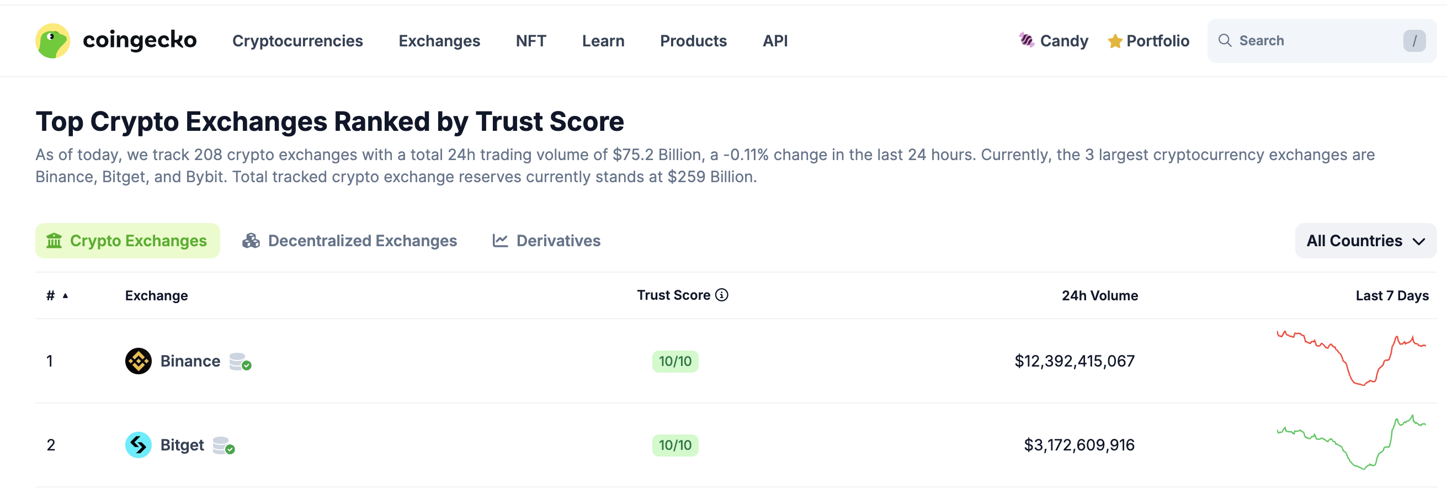Image resolution: width=1447 pixels, height=488 pixels.
Task: Open the Bitget exchange link
Action: [182, 445]
